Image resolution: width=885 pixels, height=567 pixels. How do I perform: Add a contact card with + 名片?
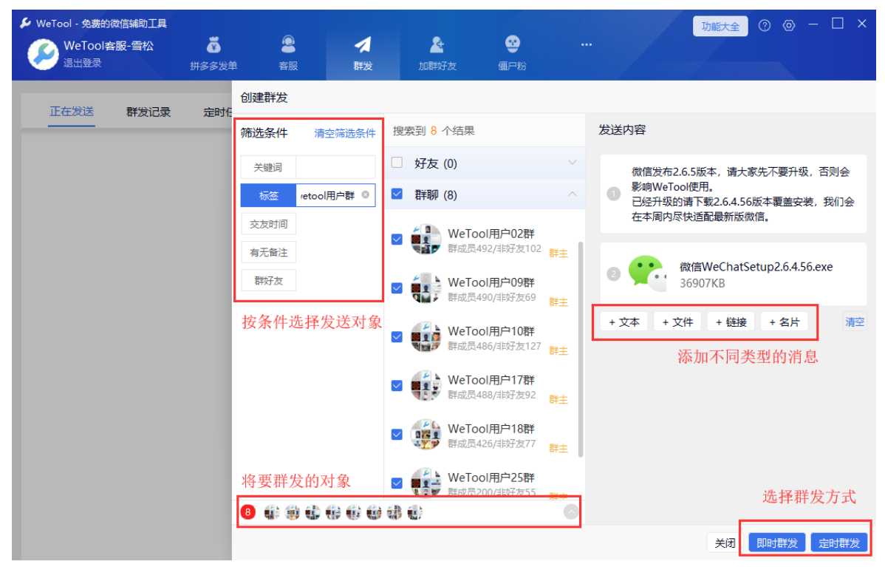(x=785, y=322)
